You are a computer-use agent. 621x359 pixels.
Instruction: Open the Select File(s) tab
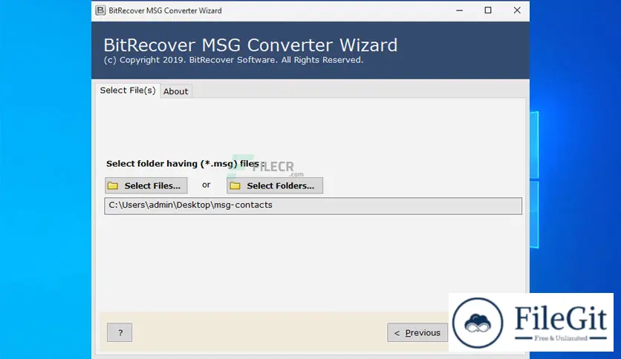[x=128, y=90]
